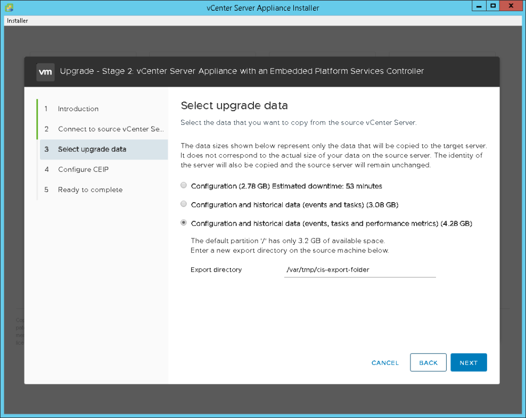
Task: Close the vCenter Server Appliance Installer window
Action: [511, 6]
